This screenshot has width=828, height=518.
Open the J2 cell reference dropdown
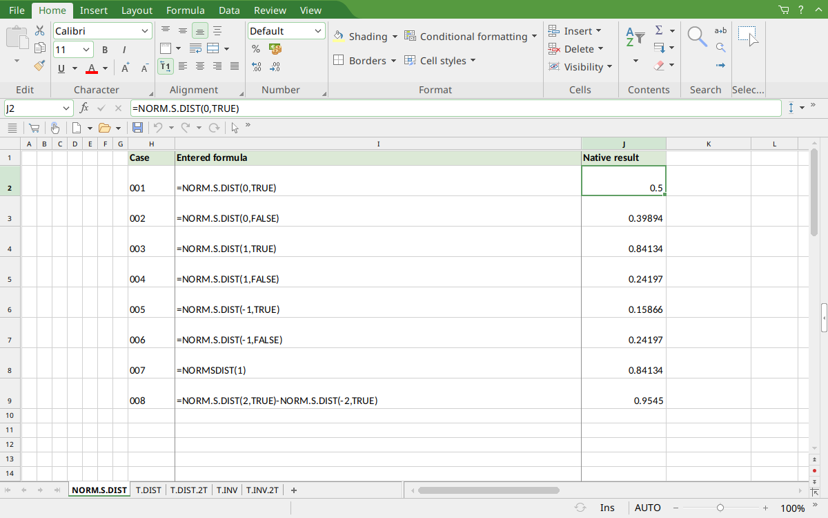67,108
